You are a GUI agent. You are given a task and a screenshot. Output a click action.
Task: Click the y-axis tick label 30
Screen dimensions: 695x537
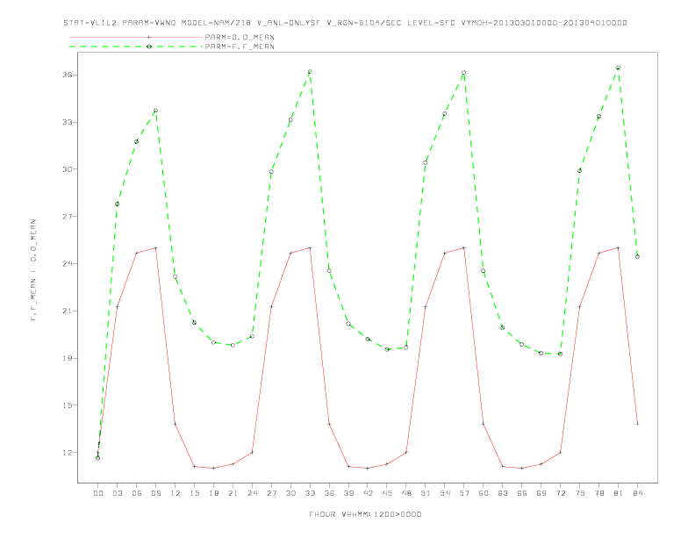[67, 169]
